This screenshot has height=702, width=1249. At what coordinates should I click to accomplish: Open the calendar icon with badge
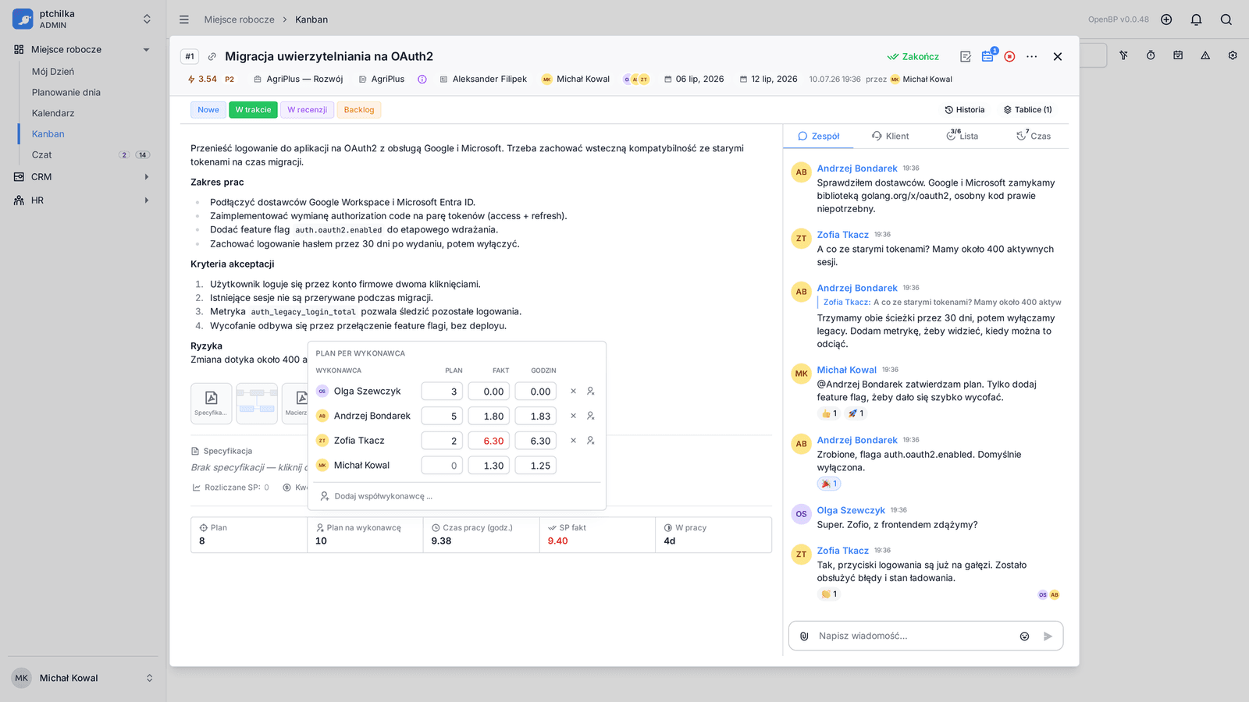987,56
